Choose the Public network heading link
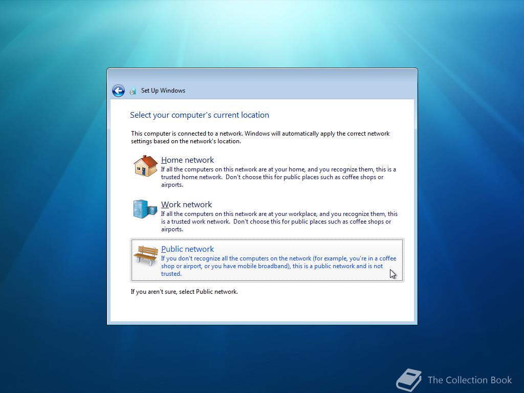 (x=187, y=249)
